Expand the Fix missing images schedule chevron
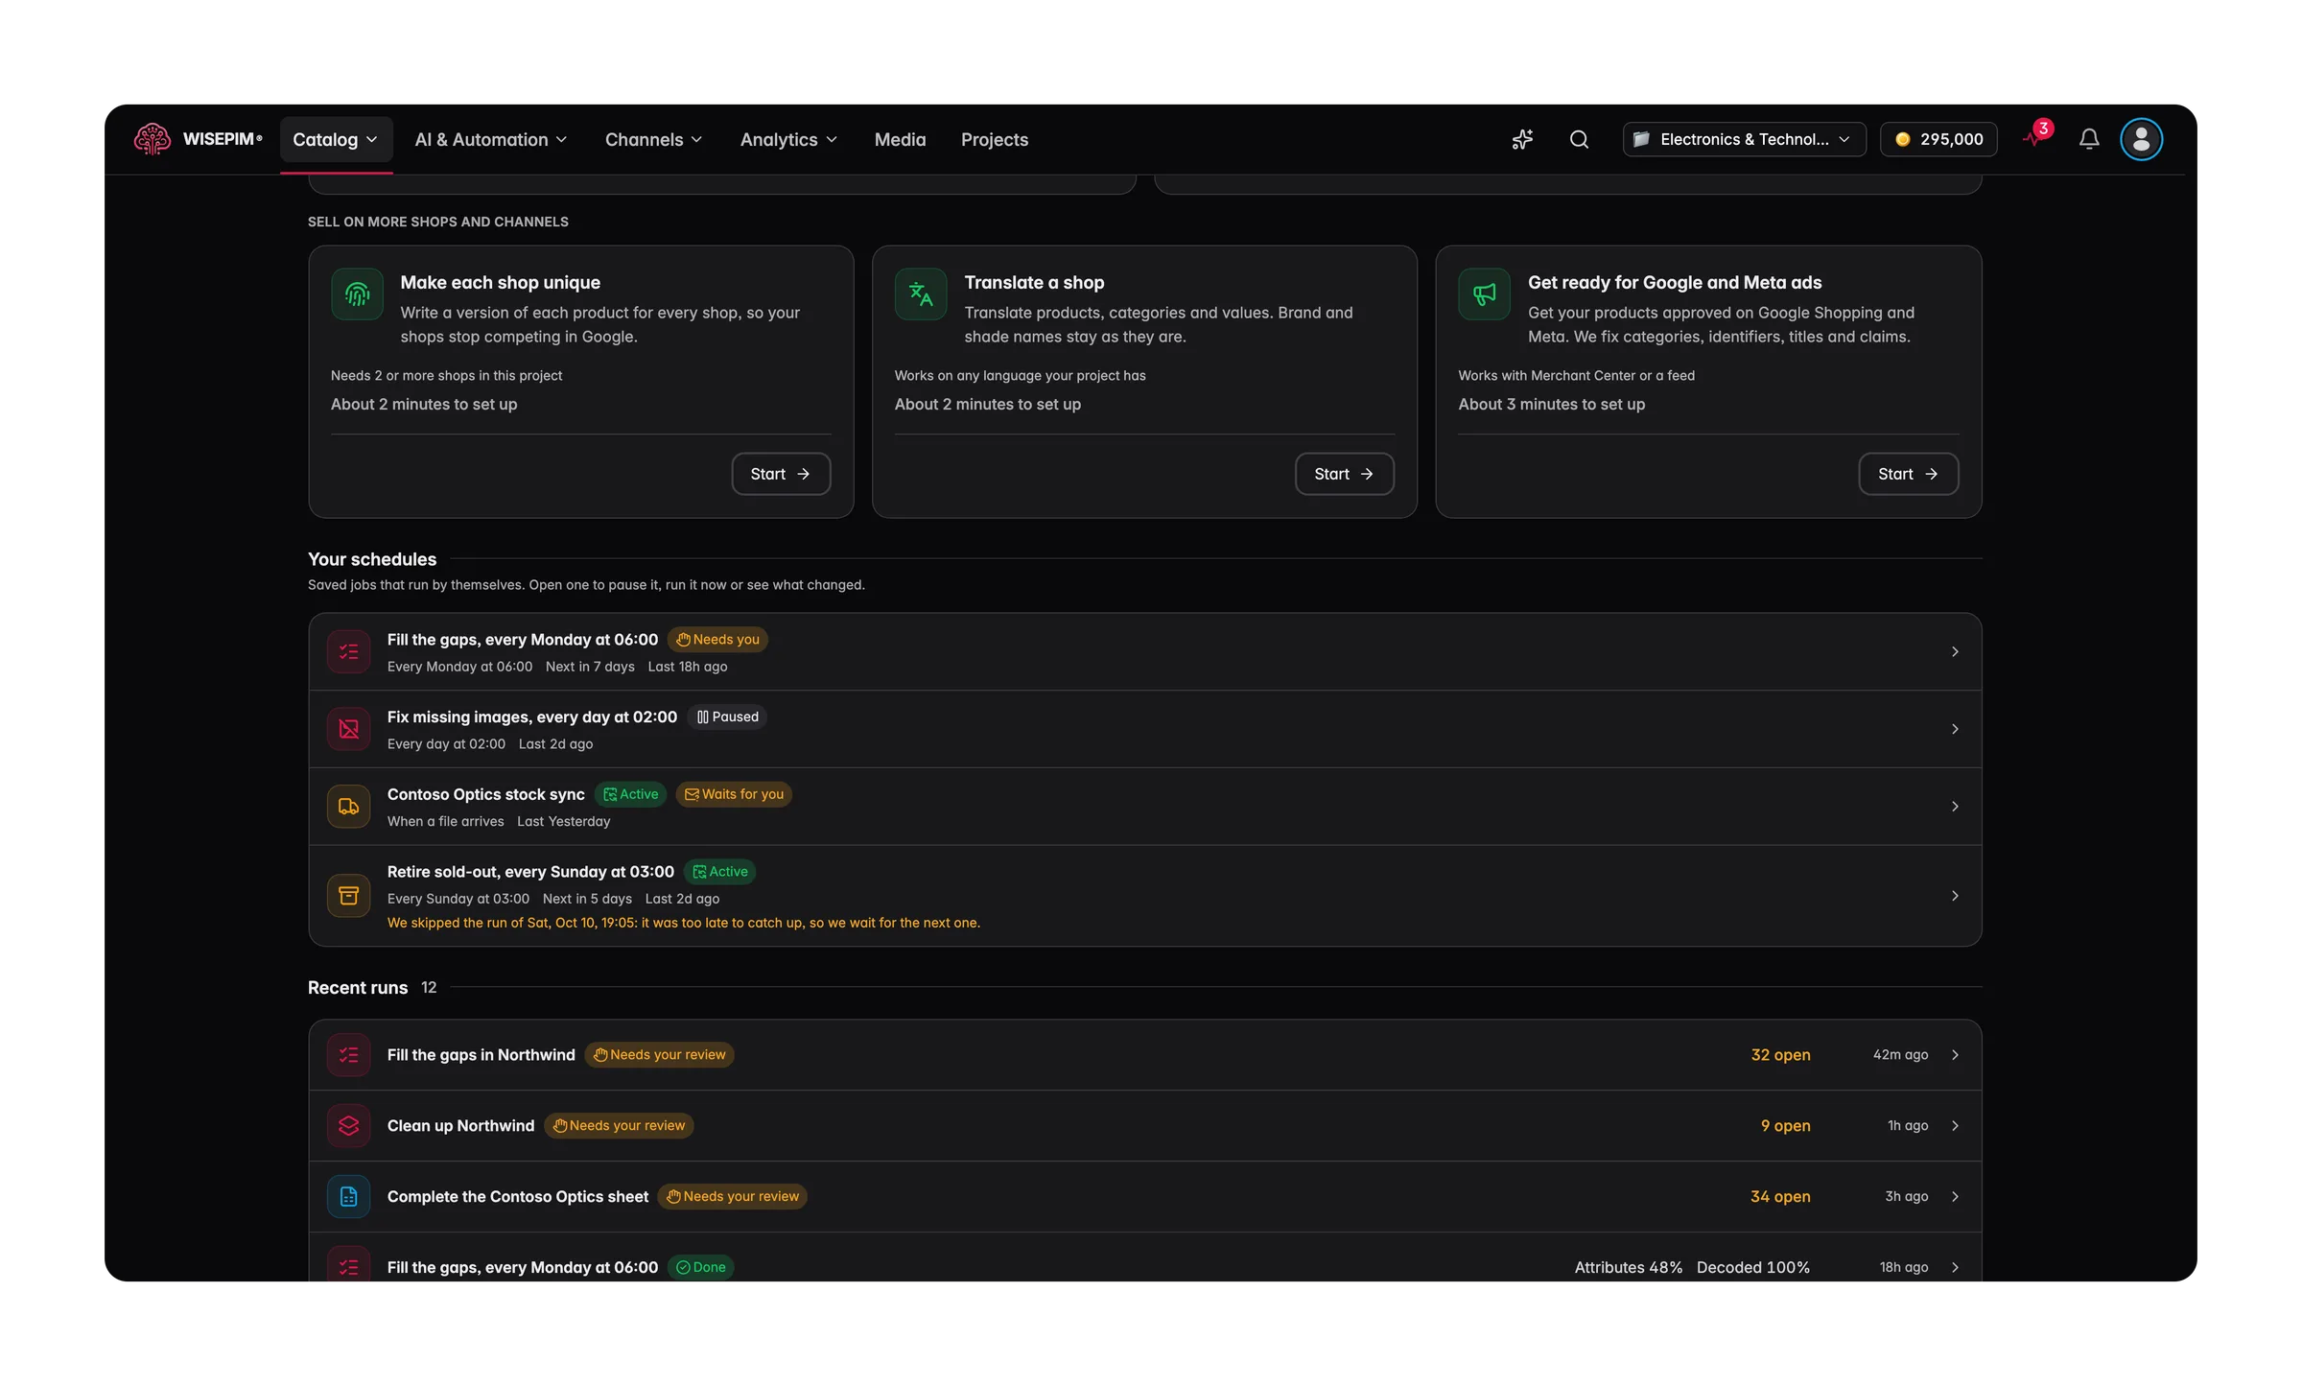 point(1955,729)
